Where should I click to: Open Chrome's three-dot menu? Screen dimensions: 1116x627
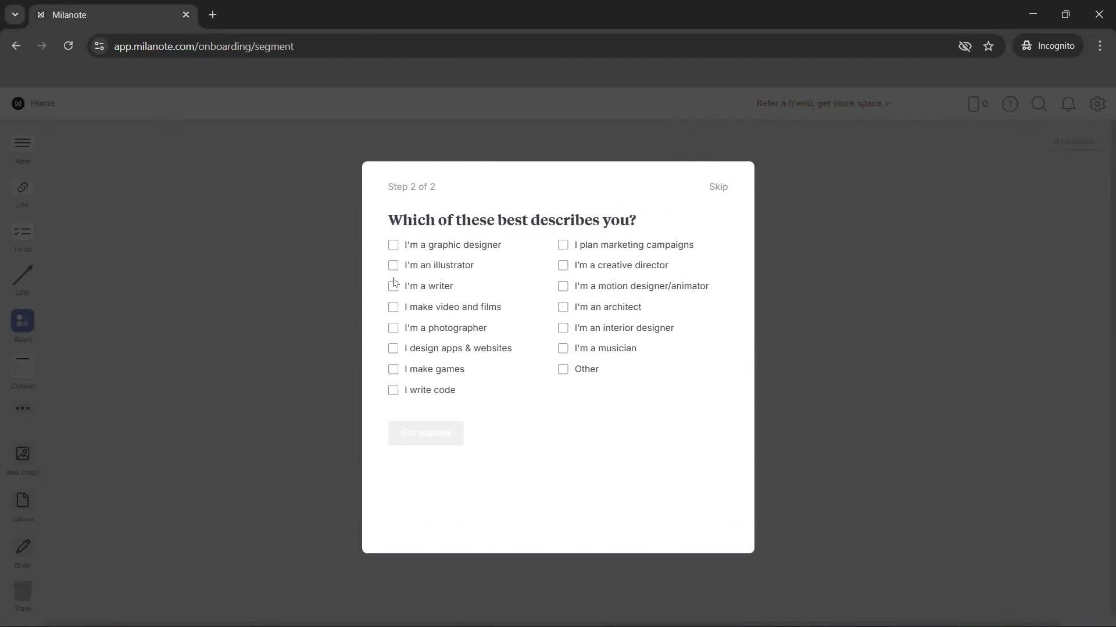point(1100,46)
